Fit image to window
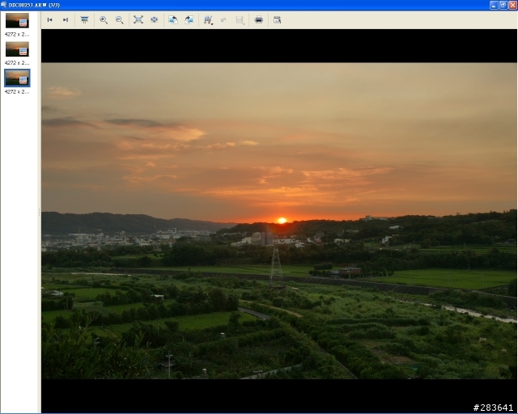518x414 pixels. 138,19
